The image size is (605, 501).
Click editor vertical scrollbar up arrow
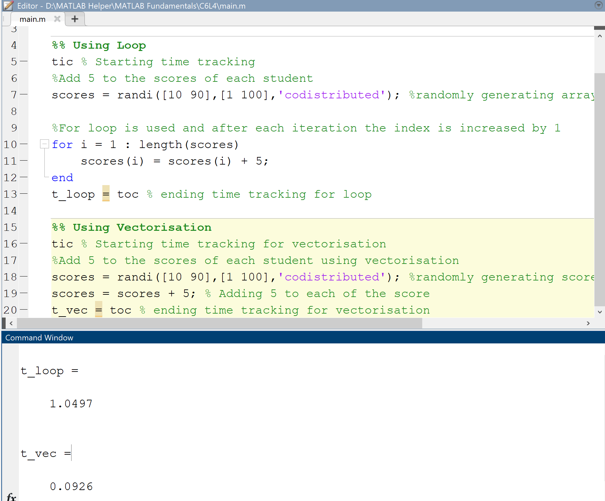tap(600, 36)
